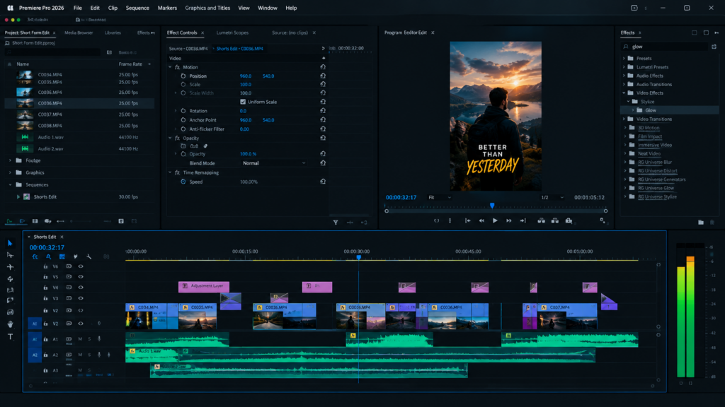The image size is (725, 407).
Task: Open timeline wrench display settings
Action: point(89,256)
